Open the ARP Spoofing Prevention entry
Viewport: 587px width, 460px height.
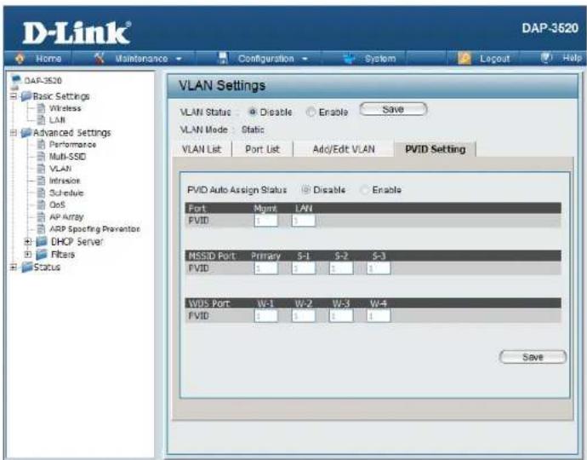94,228
